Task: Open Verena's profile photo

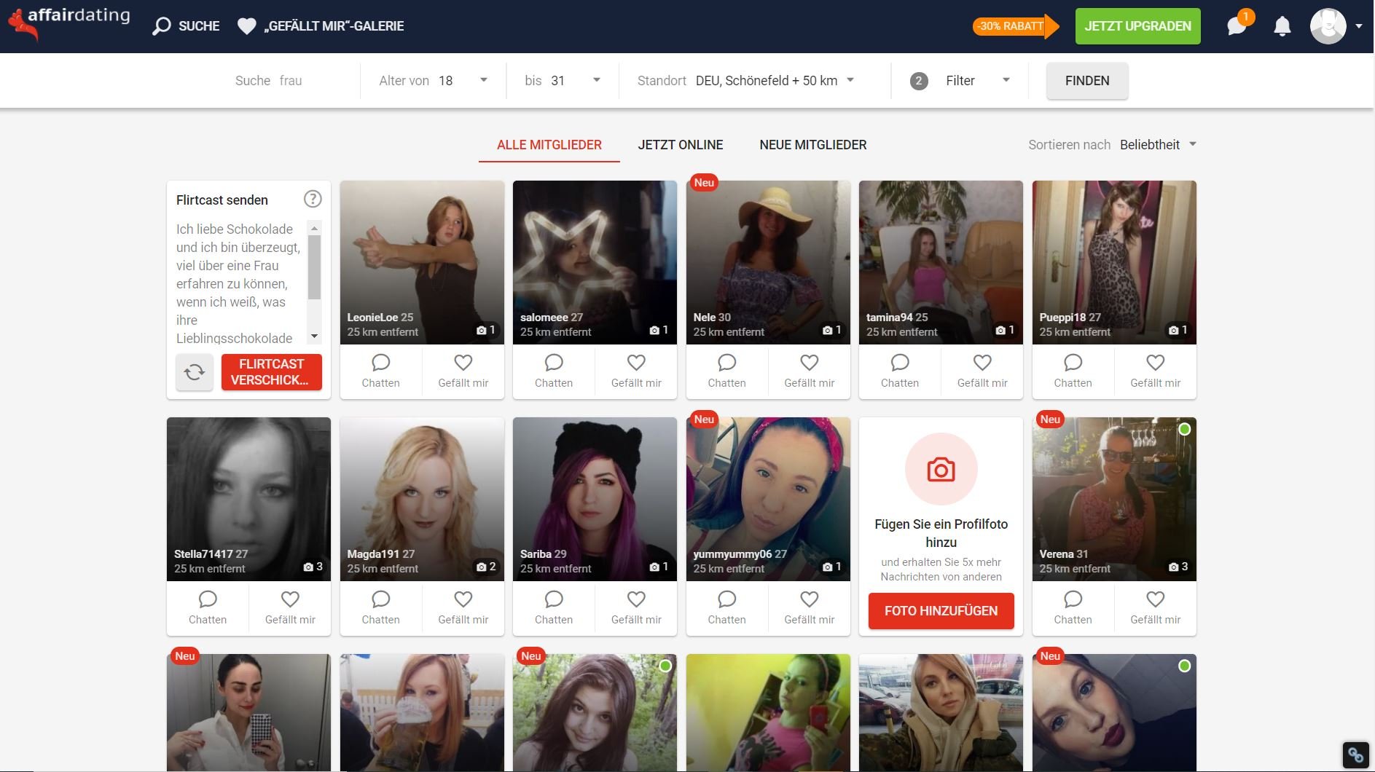Action: coord(1114,499)
